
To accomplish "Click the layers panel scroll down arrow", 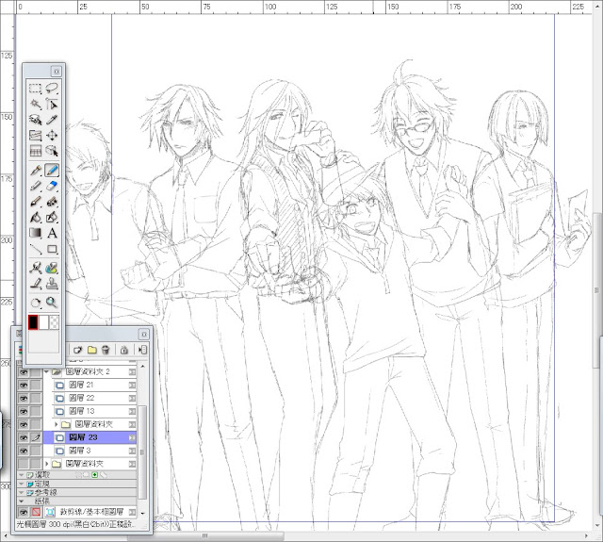I will (142, 514).
